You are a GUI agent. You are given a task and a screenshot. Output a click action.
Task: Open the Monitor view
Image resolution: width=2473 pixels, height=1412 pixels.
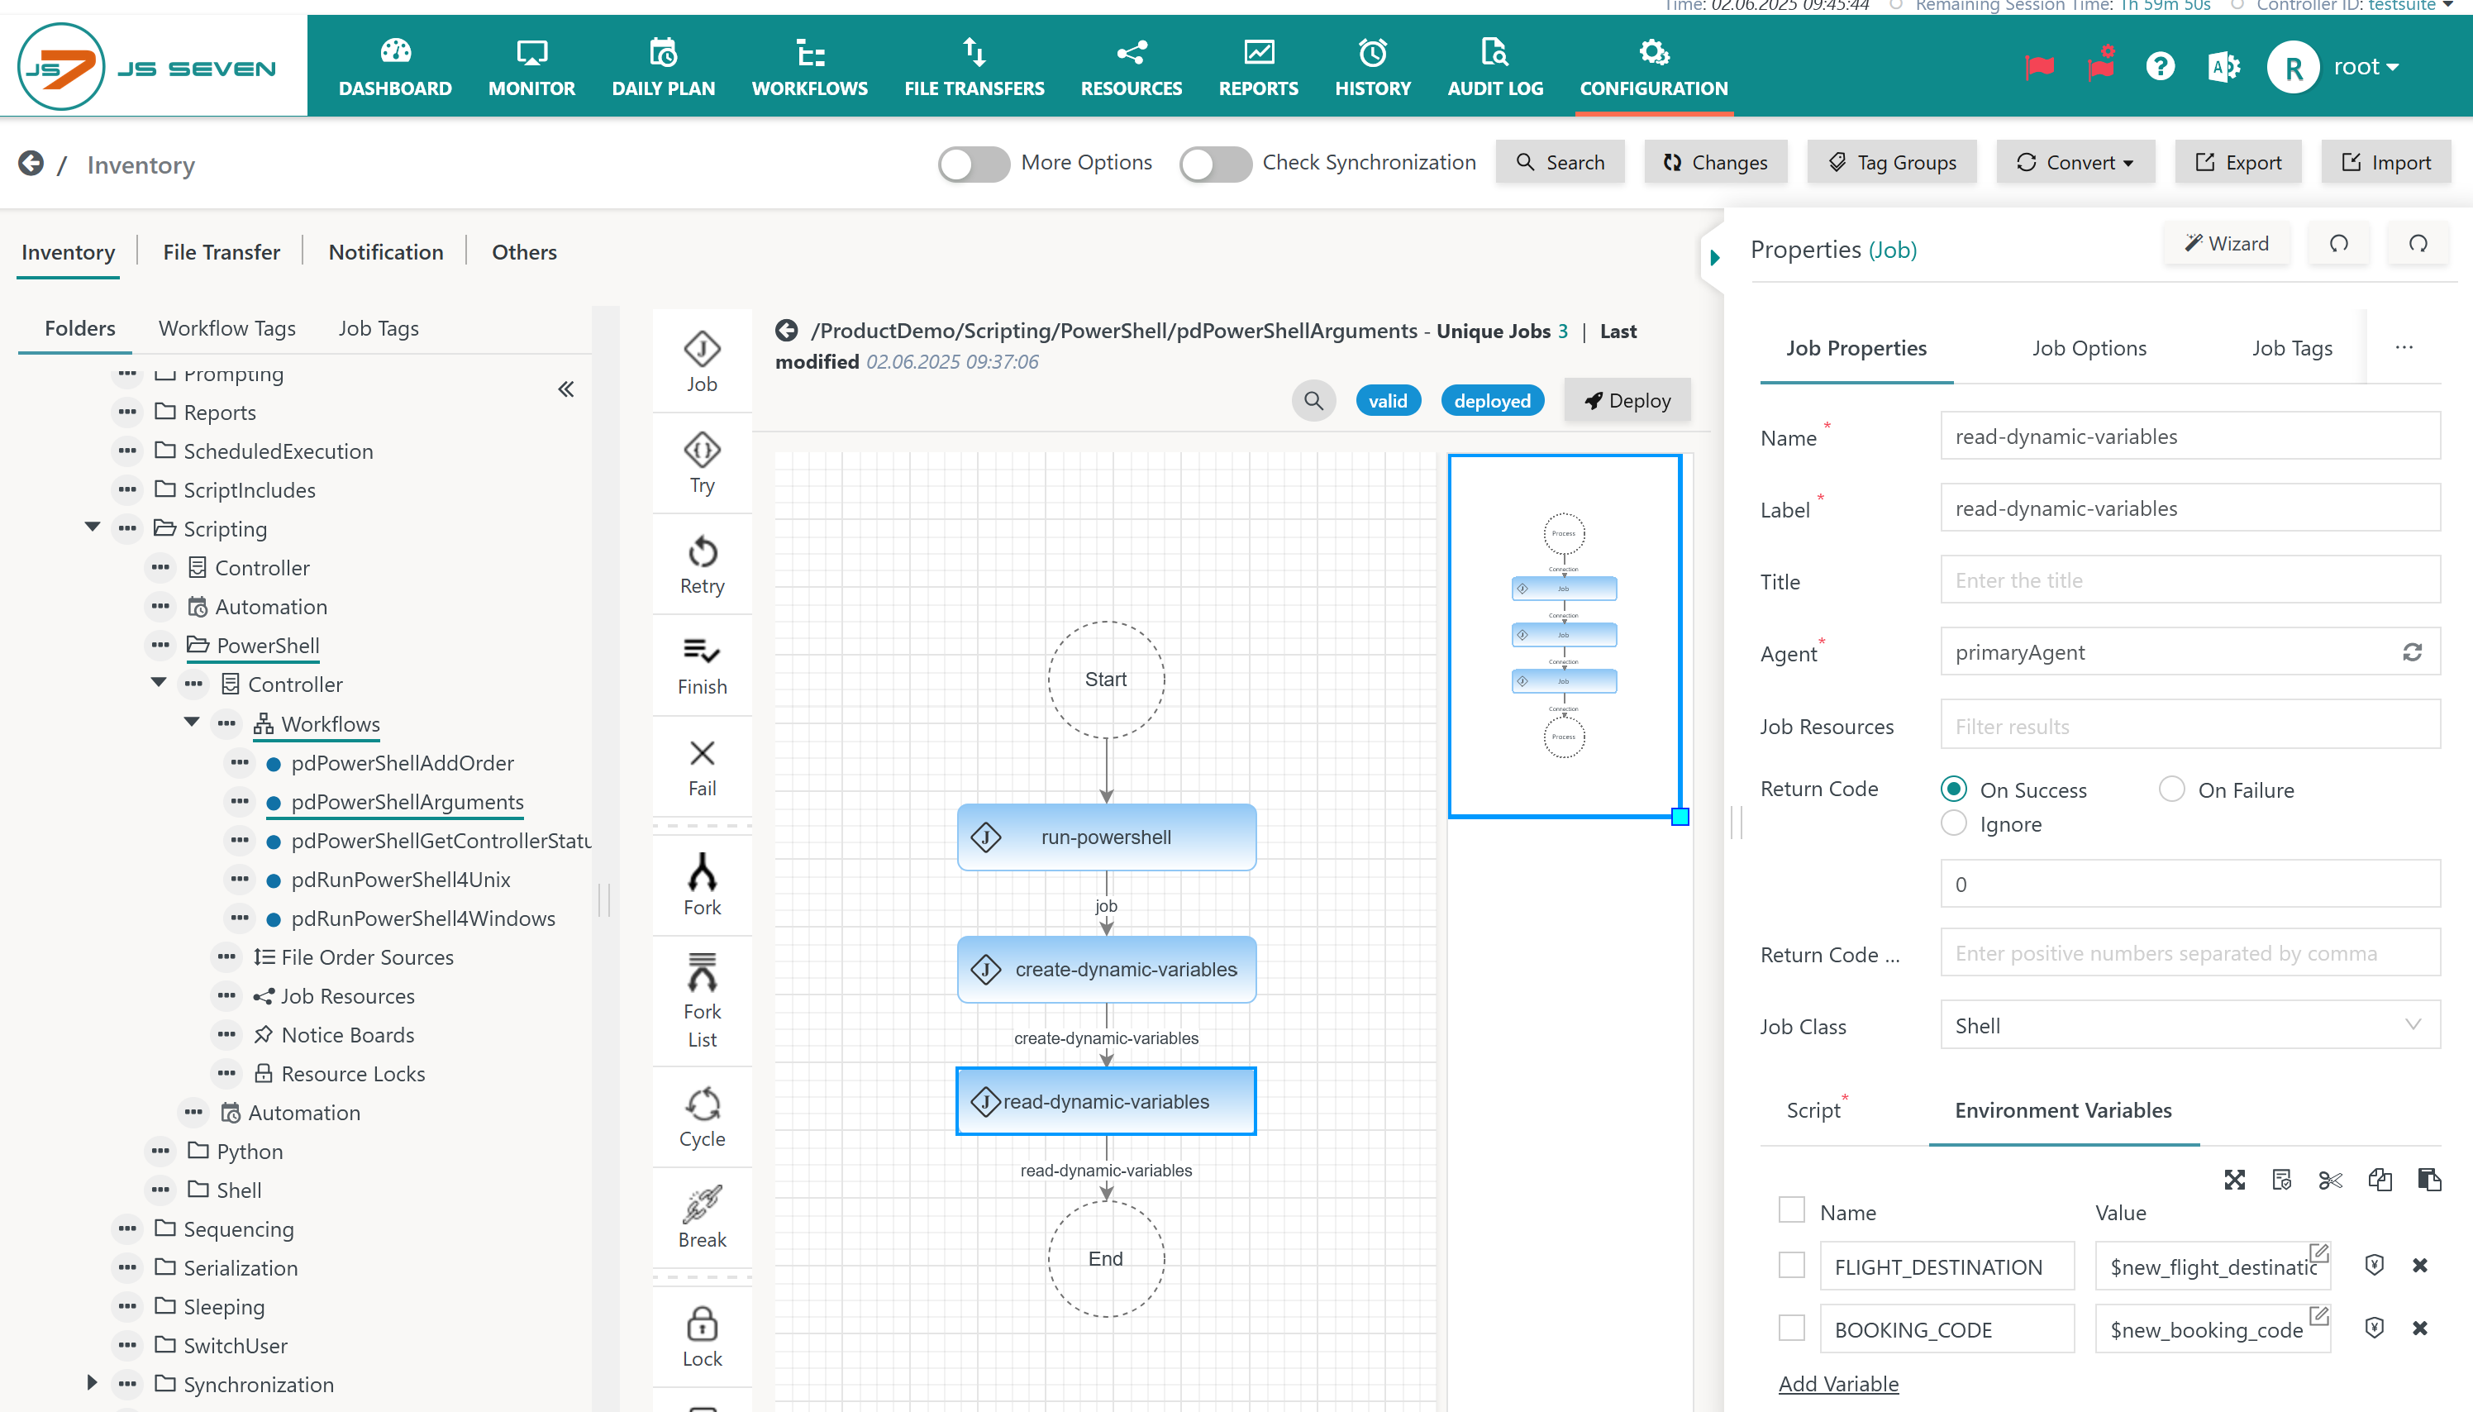click(531, 67)
